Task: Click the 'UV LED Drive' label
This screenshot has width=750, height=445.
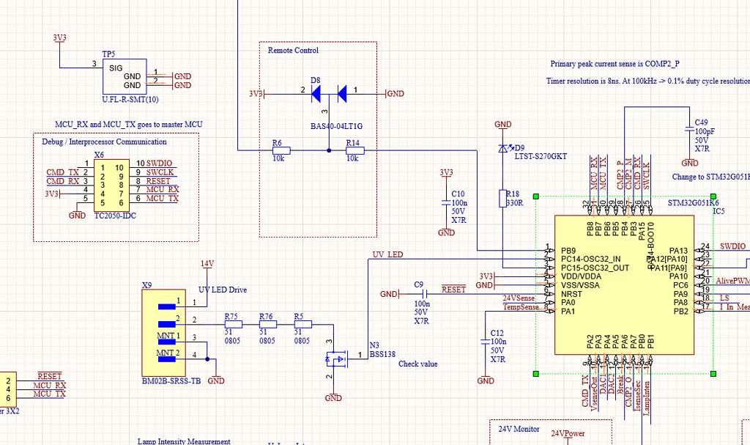Action: pos(223,290)
